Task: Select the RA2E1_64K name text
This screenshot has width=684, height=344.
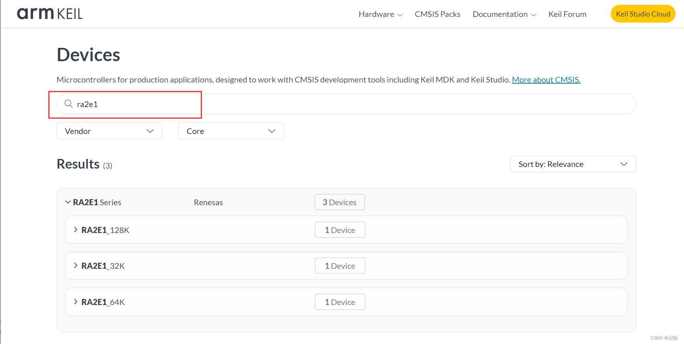Action: point(103,302)
